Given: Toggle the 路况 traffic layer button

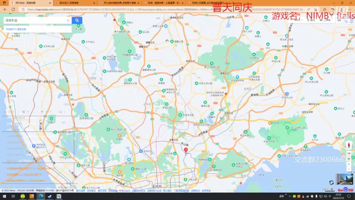Looking at the screenshot, I should coord(311,20).
